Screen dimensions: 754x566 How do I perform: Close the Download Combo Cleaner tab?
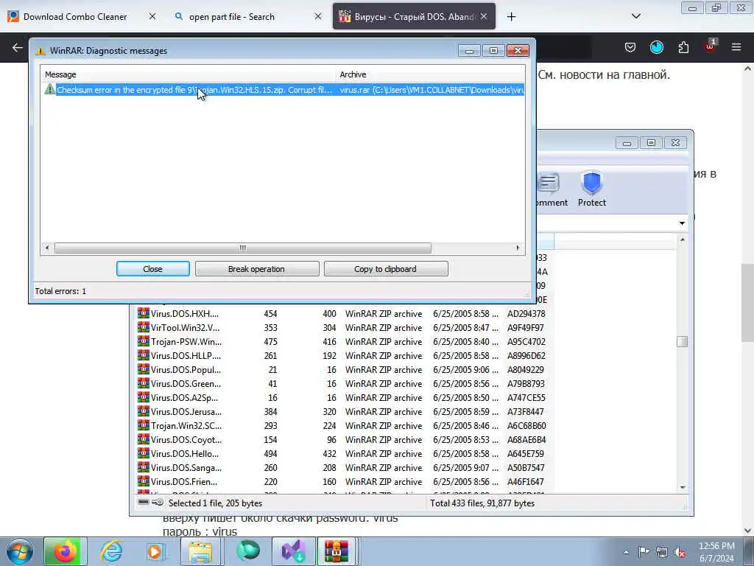pos(152,16)
